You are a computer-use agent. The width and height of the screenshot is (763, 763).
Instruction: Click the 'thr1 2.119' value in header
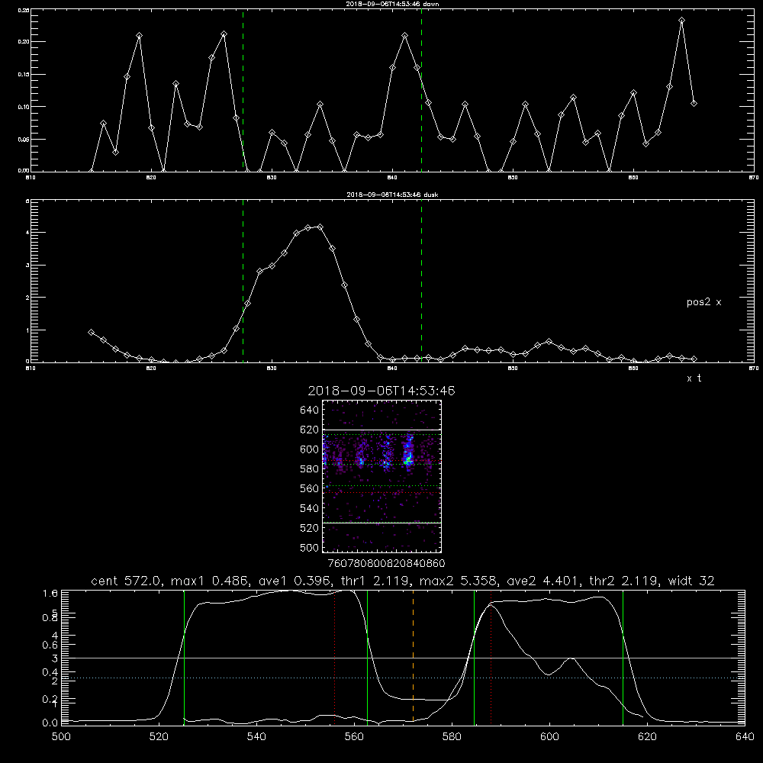tap(375, 581)
